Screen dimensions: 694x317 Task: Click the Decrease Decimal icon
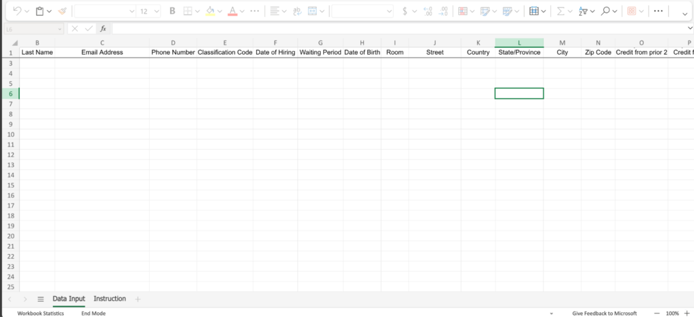[x=443, y=11]
